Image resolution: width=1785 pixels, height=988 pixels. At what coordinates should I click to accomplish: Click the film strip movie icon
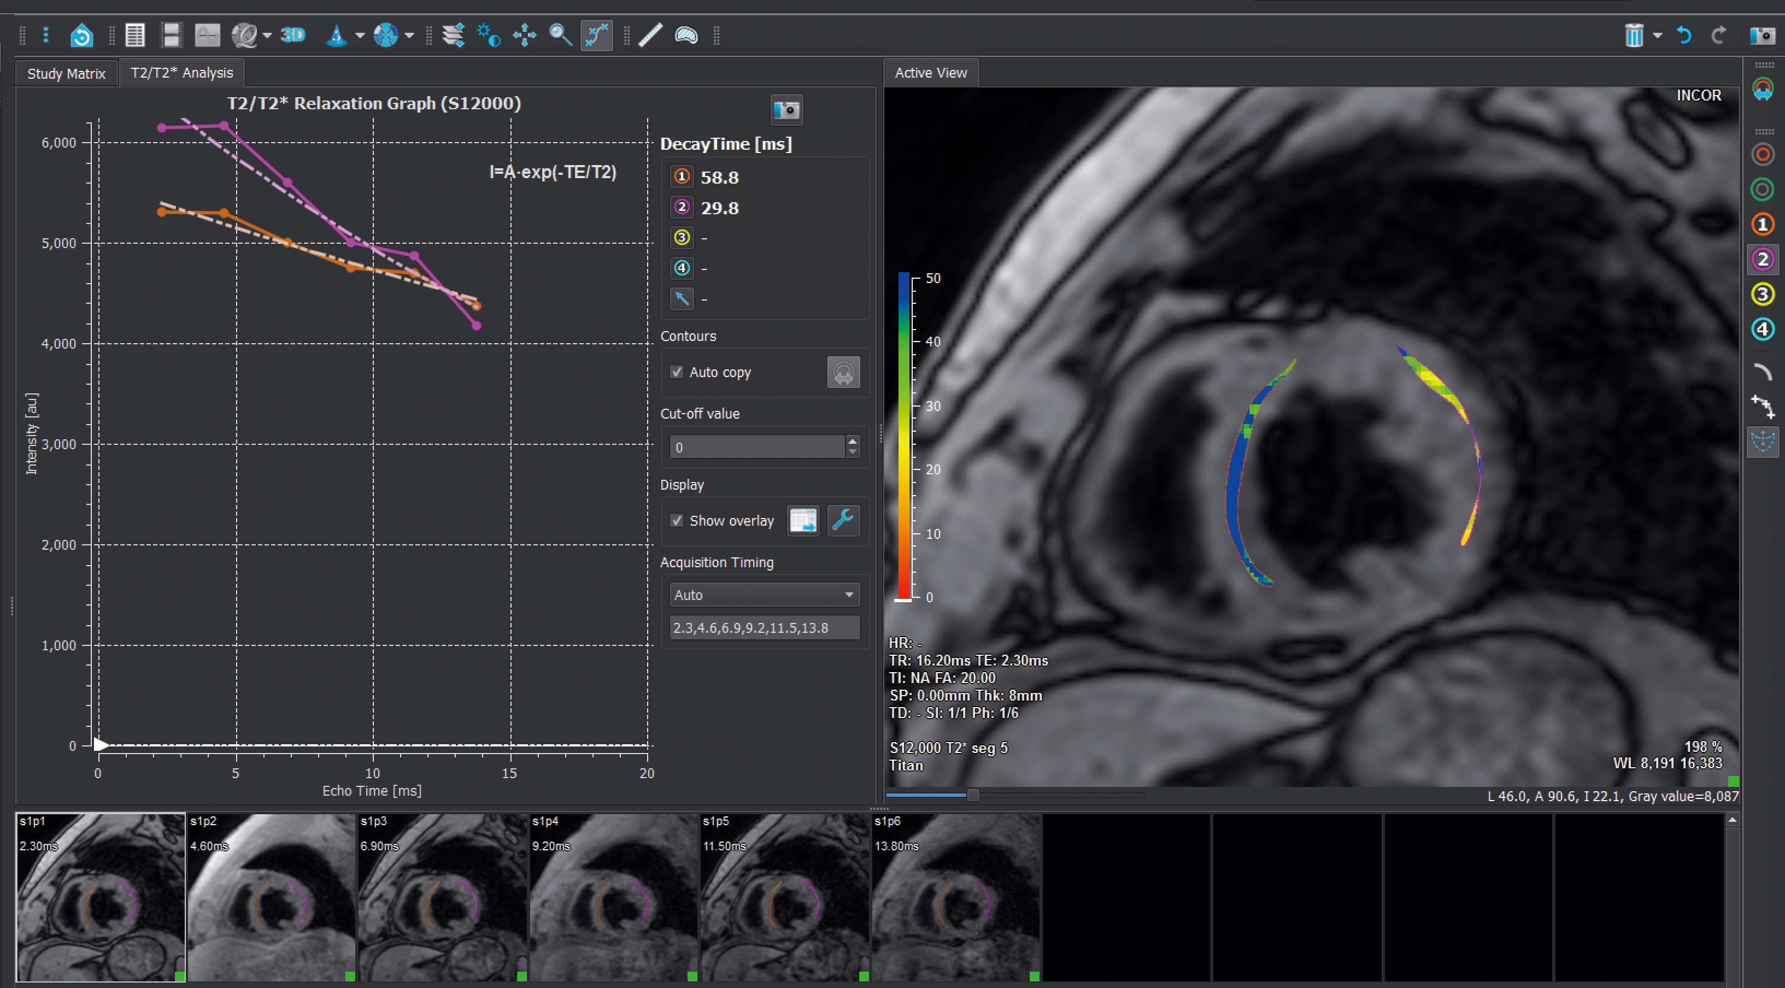coord(171,34)
